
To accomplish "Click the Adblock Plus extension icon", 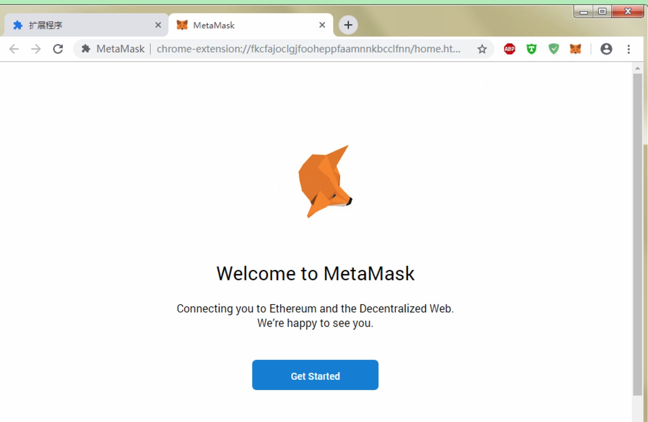I will point(509,49).
